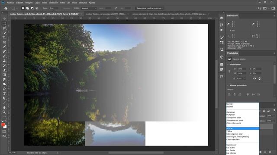Select the Horizontal Type tool
277x155 pixels.
click(4, 93)
